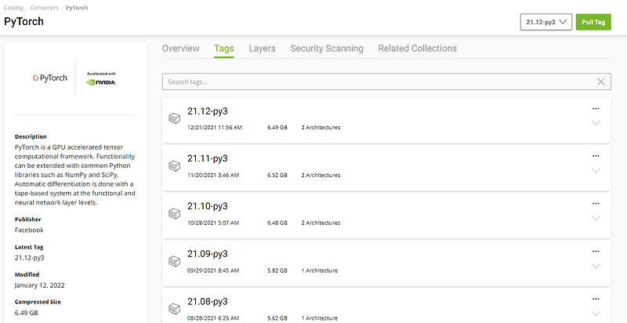The height and width of the screenshot is (323, 627).
Task: Click the 21.12-py3 container box icon
Action: [x=175, y=118]
